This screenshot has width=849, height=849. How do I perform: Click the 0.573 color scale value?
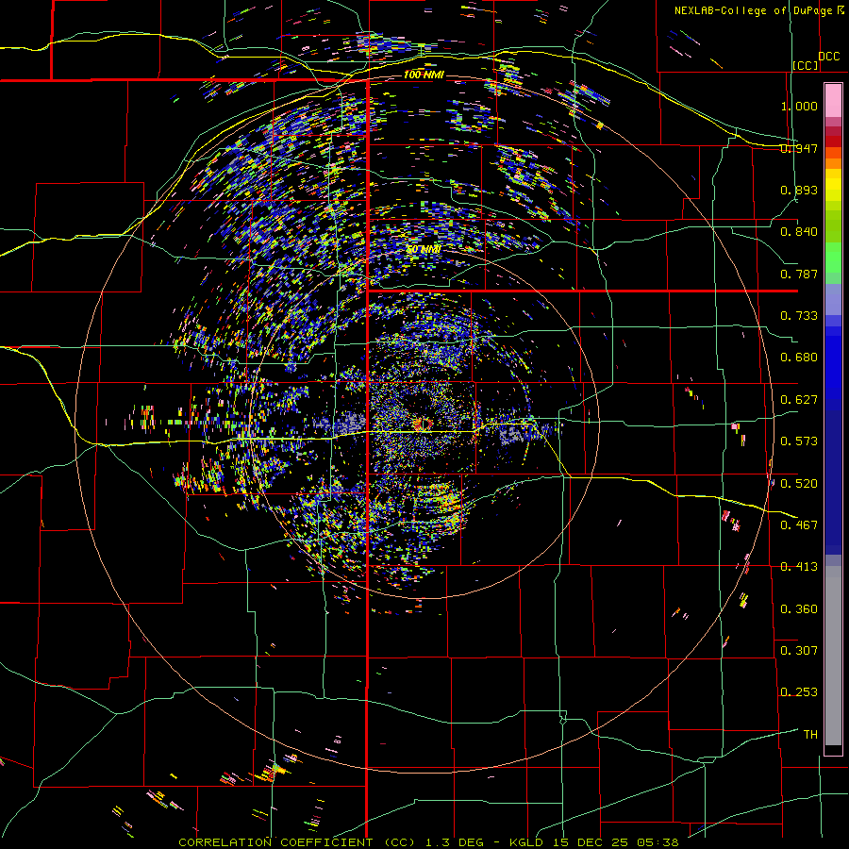point(799,441)
